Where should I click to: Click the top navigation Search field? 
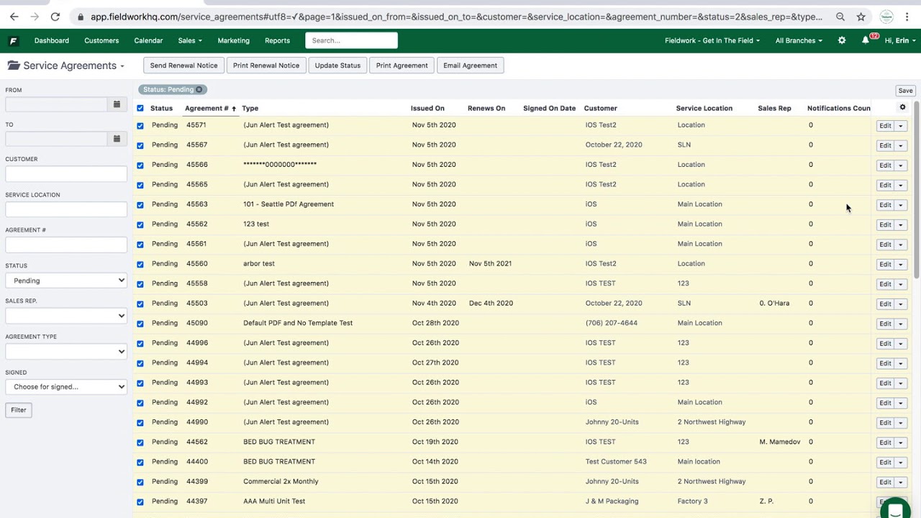[x=351, y=40]
